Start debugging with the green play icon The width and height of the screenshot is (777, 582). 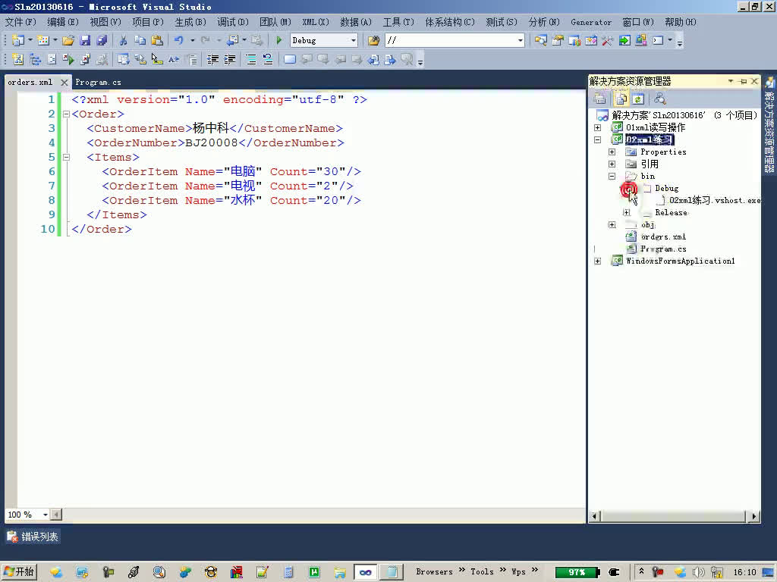(279, 40)
